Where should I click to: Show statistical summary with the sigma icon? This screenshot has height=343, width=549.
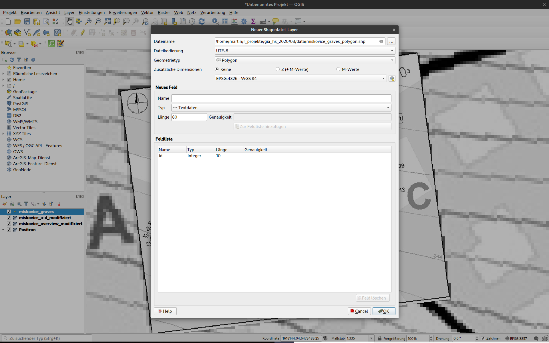(253, 21)
